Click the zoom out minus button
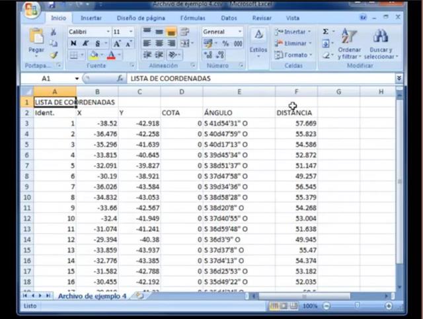The height and width of the screenshot is (319, 423). tap(327, 306)
